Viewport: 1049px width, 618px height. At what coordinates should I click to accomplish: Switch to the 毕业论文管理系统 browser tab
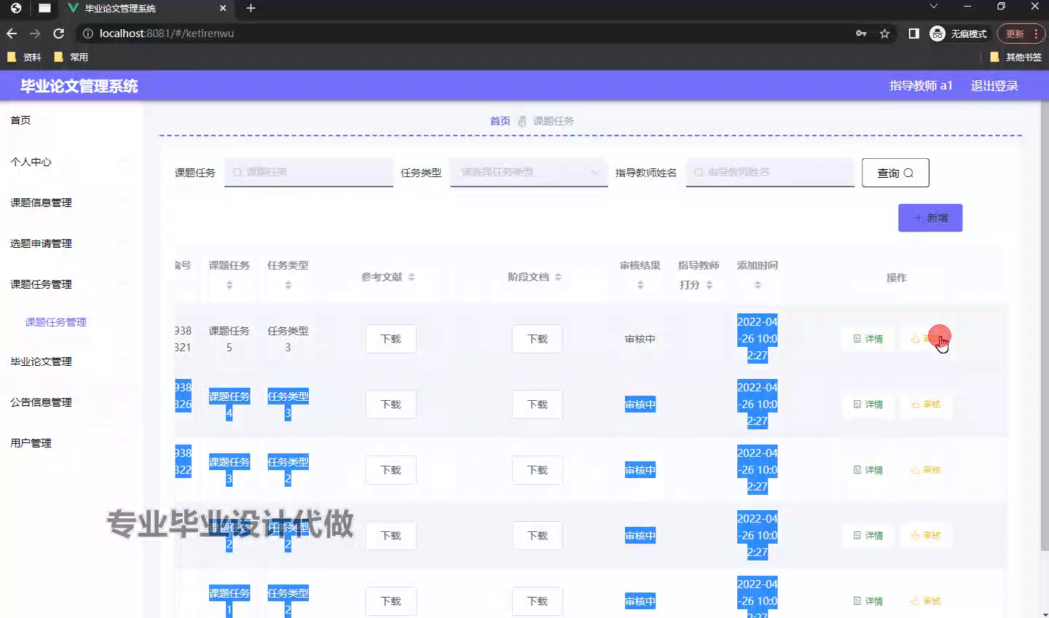coord(146,9)
